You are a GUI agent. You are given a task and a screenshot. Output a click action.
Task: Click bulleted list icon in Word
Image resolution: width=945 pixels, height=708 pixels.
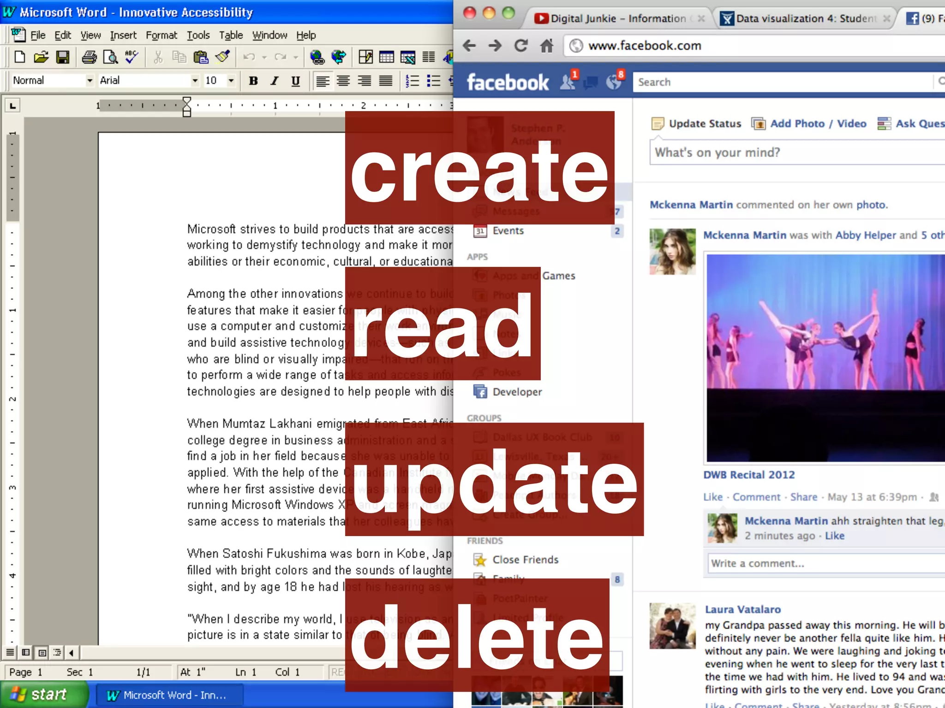[x=433, y=81]
